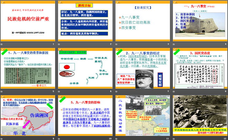The height and width of the screenshot is (140, 228).
Task: Click the animation star icon under slide 3
Action: (x=116, y=44)
